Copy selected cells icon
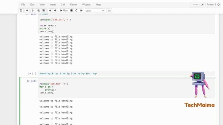 [38, 10]
